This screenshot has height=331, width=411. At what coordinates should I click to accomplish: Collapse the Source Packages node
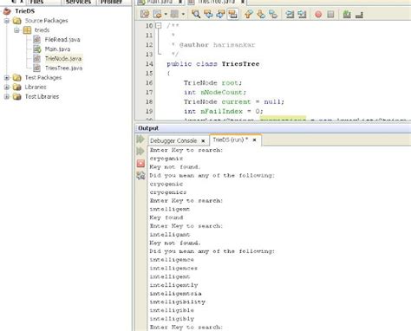tap(7, 21)
